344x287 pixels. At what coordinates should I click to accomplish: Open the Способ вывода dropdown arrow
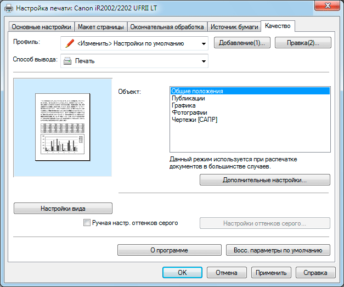[x=204, y=61]
